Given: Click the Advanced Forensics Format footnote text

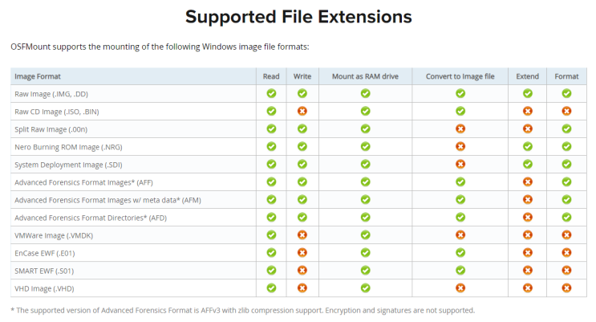Looking at the screenshot, I should 242,310.
